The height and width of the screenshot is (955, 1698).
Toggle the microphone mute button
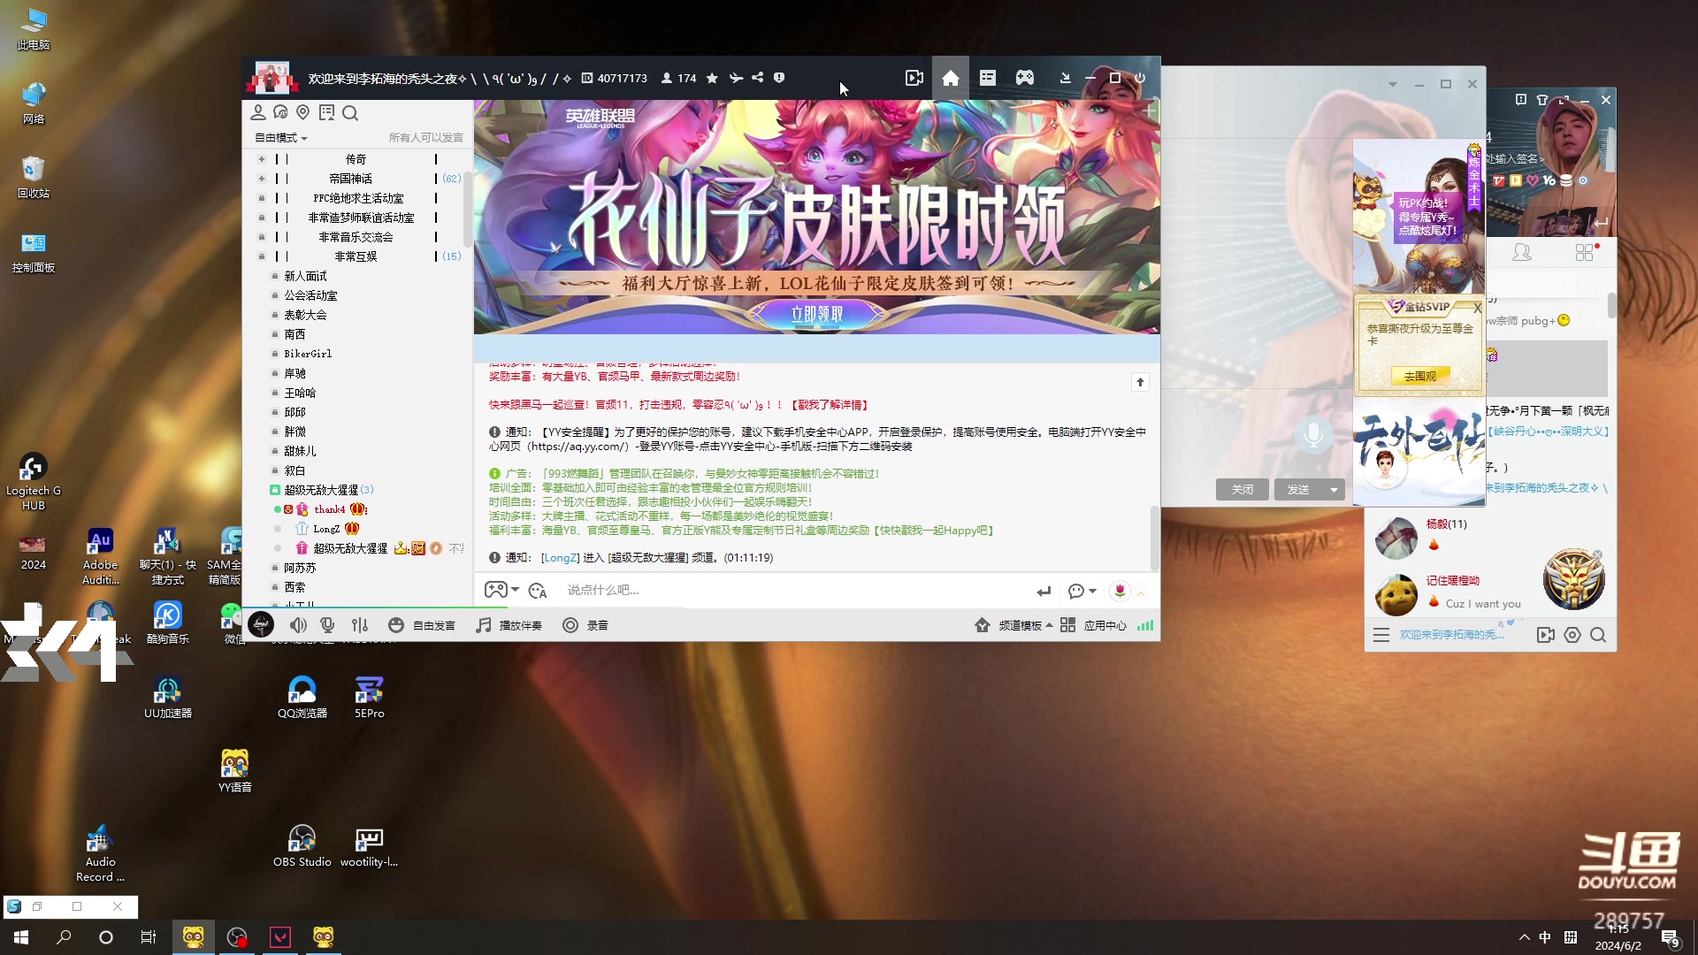tap(327, 625)
